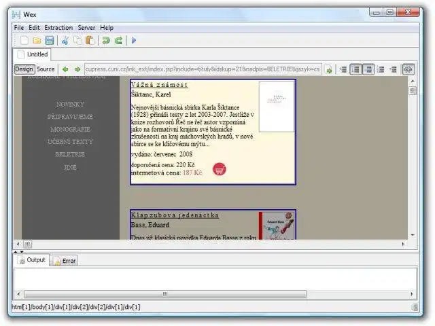Click the page horizontal scrollbar right arrow

point(403,244)
